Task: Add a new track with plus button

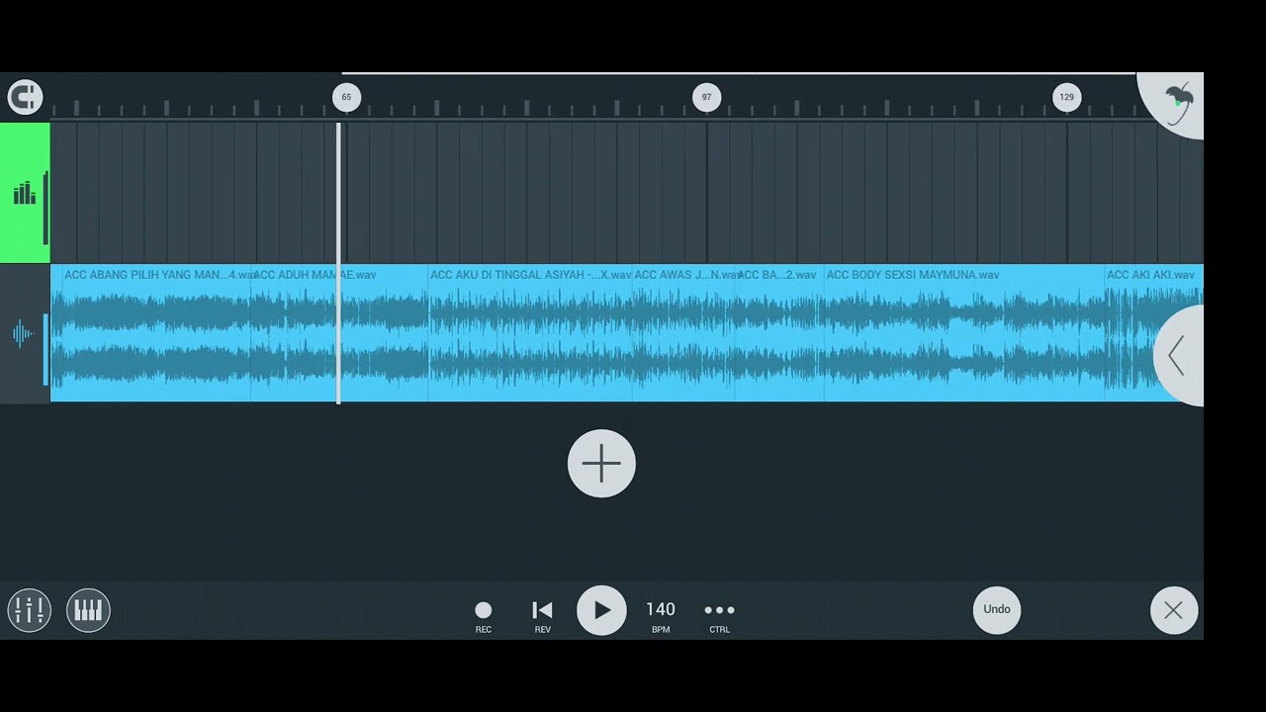Action: click(x=601, y=464)
